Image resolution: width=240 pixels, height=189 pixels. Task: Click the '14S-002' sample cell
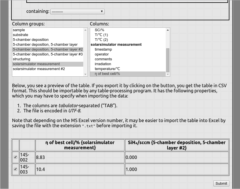[27, 157]
